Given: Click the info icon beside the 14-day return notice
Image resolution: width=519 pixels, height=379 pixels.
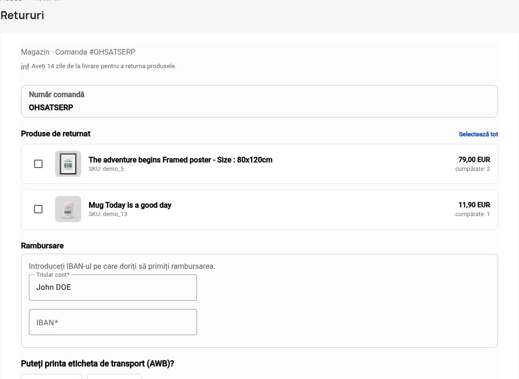Looking at the screenshot, I should coord(25,67).
